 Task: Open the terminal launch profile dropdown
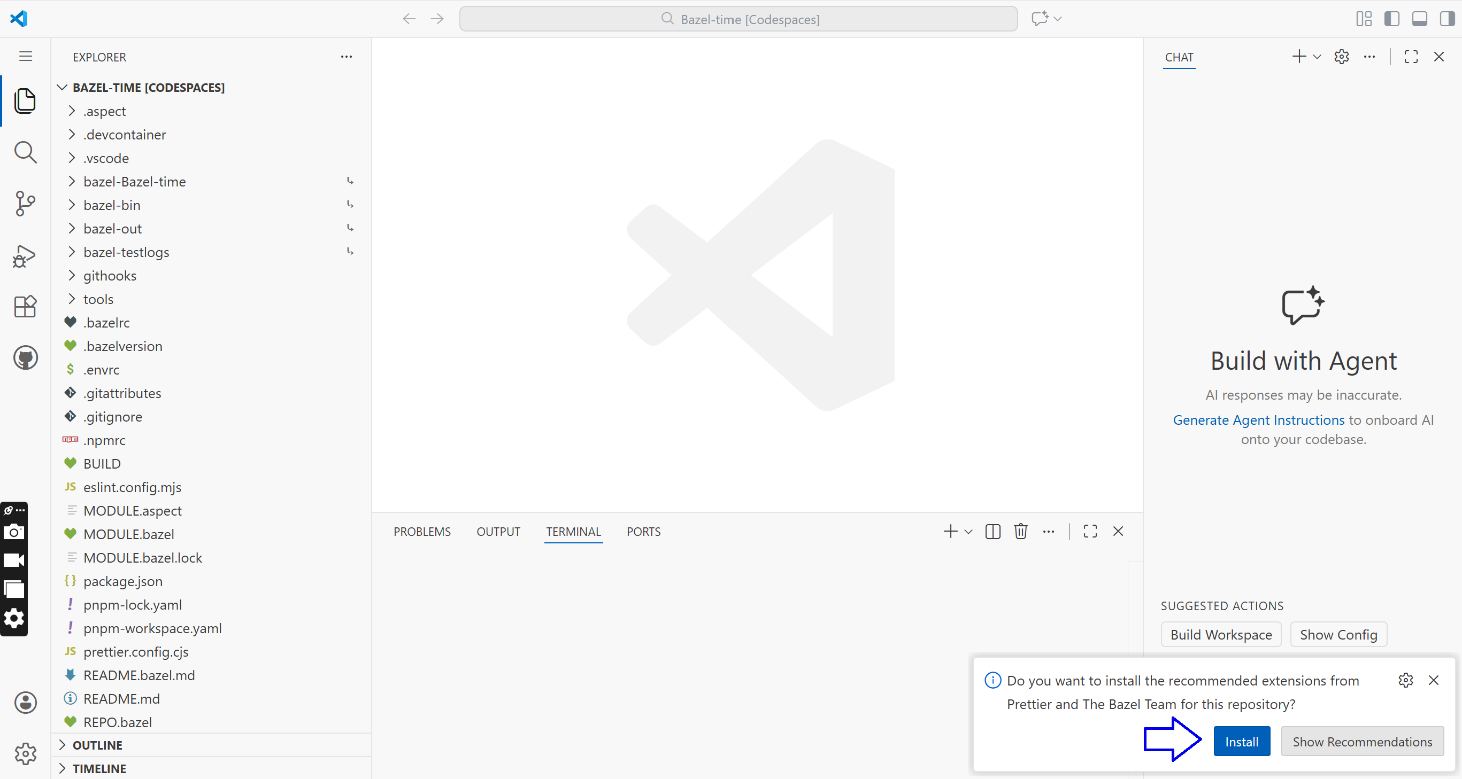pyautogui.click(x=968, y=532)
